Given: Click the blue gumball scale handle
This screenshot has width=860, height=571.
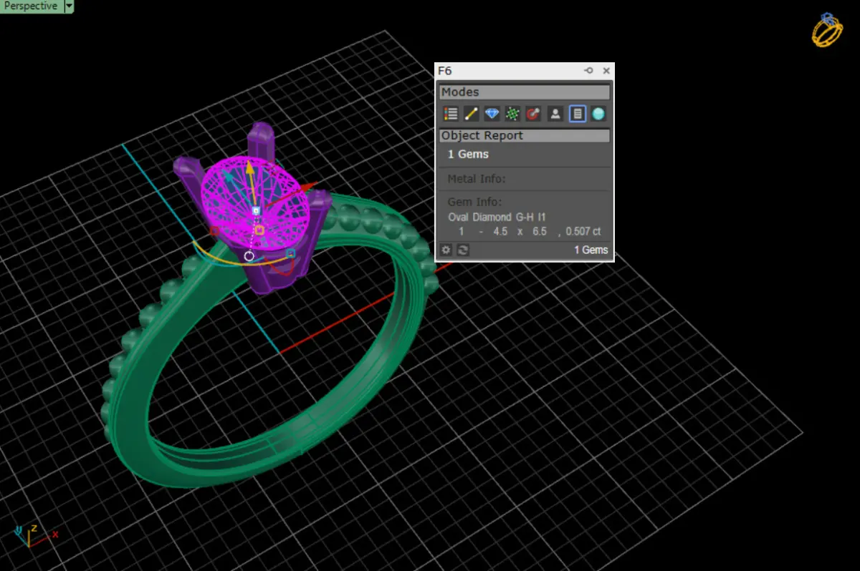Looking at the screenshot, I should (x=290, y=253).
